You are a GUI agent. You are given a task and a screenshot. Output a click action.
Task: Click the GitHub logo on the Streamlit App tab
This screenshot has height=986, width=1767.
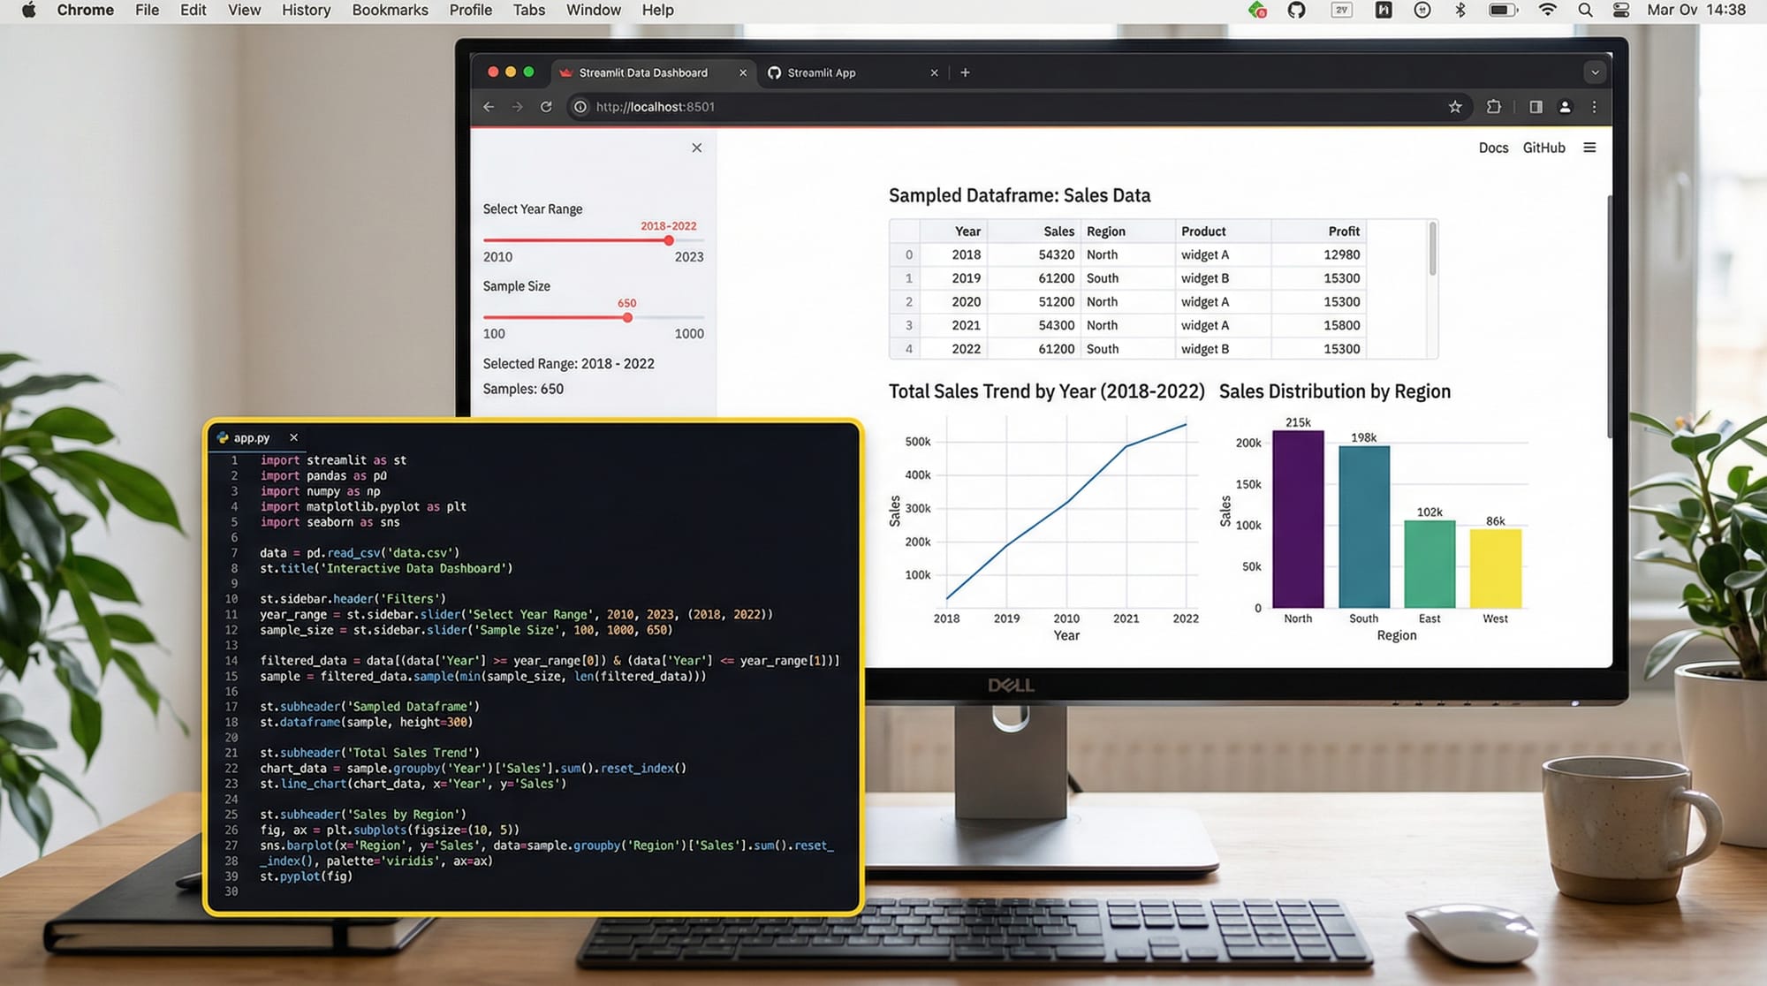(775, 72)
